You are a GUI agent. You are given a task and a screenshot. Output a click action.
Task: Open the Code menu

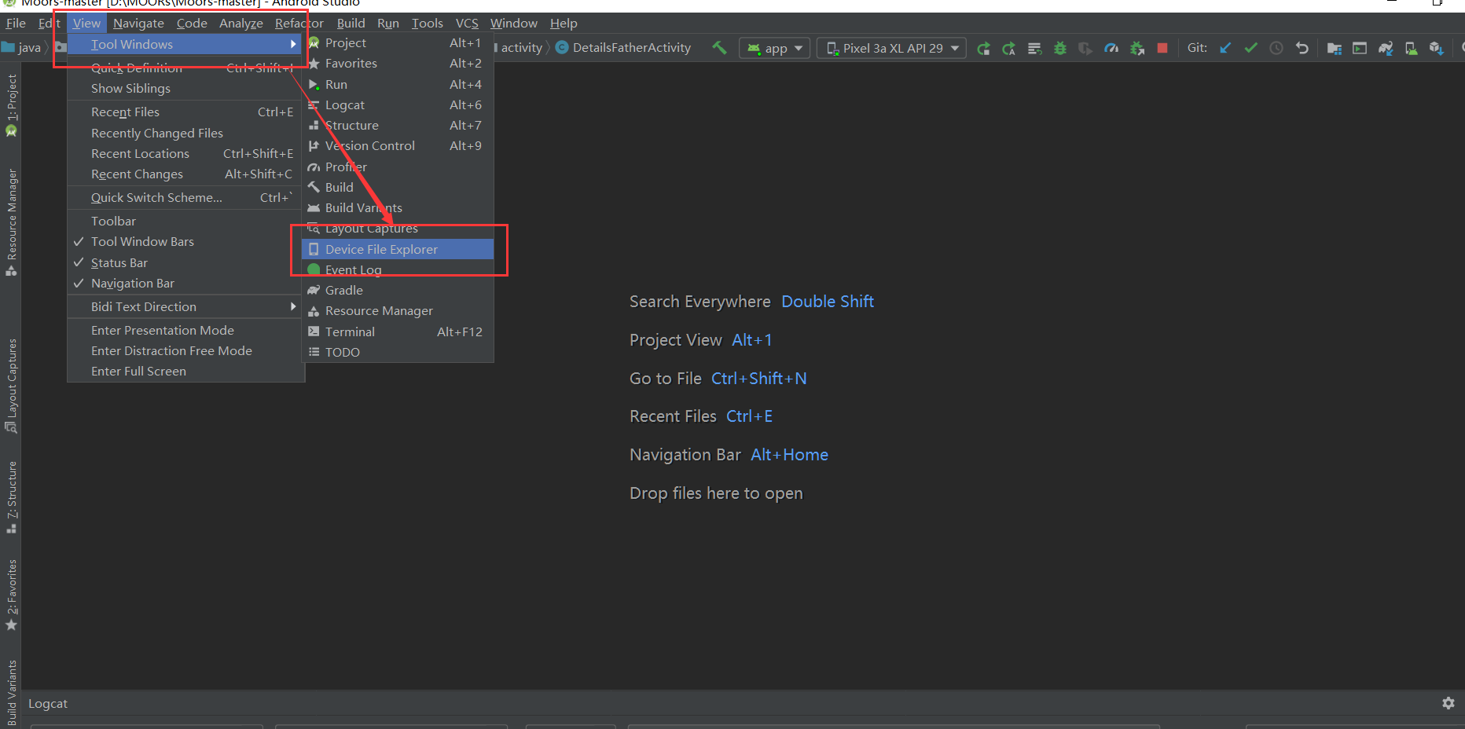click(192, 23)
